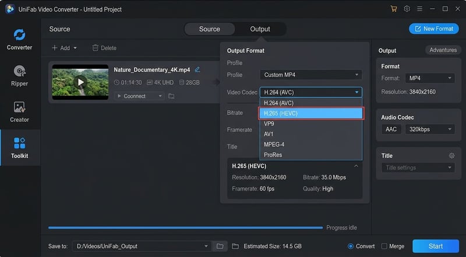Open the Save to path dropdown
The image size is (466, 257).
point(142,246)
